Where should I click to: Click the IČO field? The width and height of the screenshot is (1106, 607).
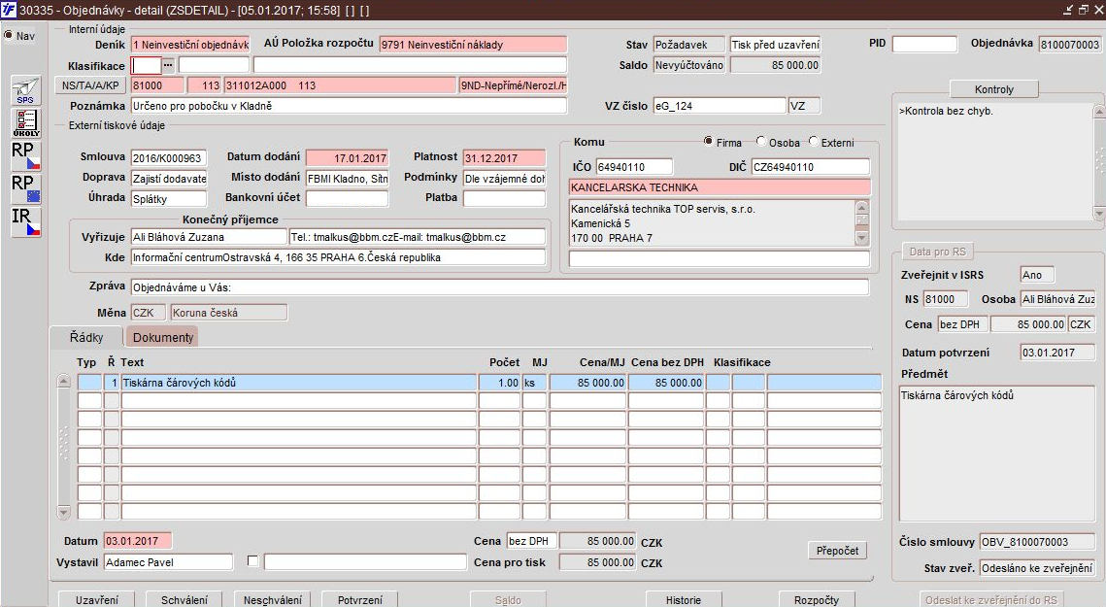tap(634, 167)
